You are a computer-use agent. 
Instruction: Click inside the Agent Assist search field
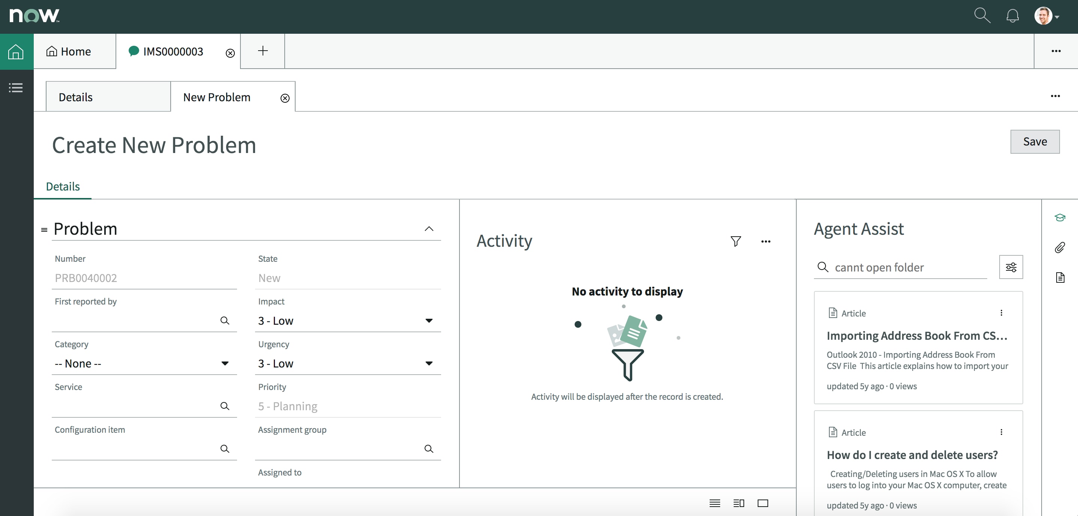pos(887,267)
